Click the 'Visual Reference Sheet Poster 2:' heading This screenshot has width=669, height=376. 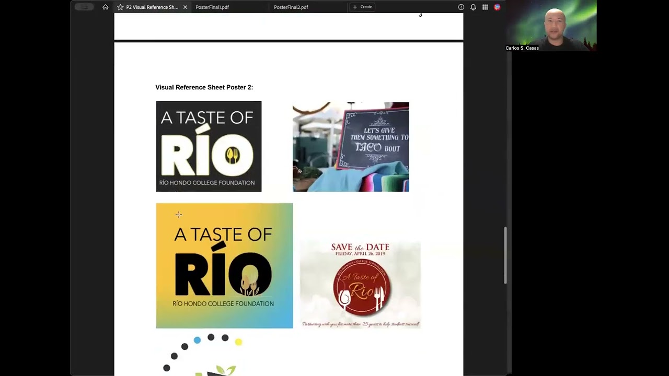click(204, 87)
